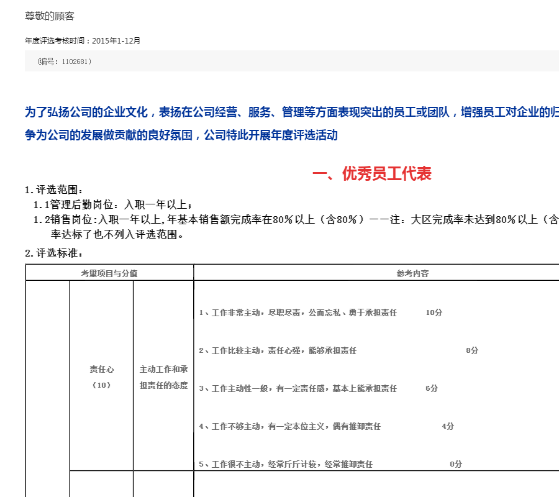Click the "2.评选标准" section label
The width and height of the screenshot is (559, 497).
point(53,253)
